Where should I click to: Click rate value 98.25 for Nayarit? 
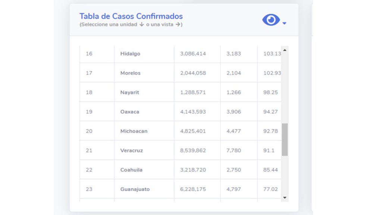click(270, 93)
